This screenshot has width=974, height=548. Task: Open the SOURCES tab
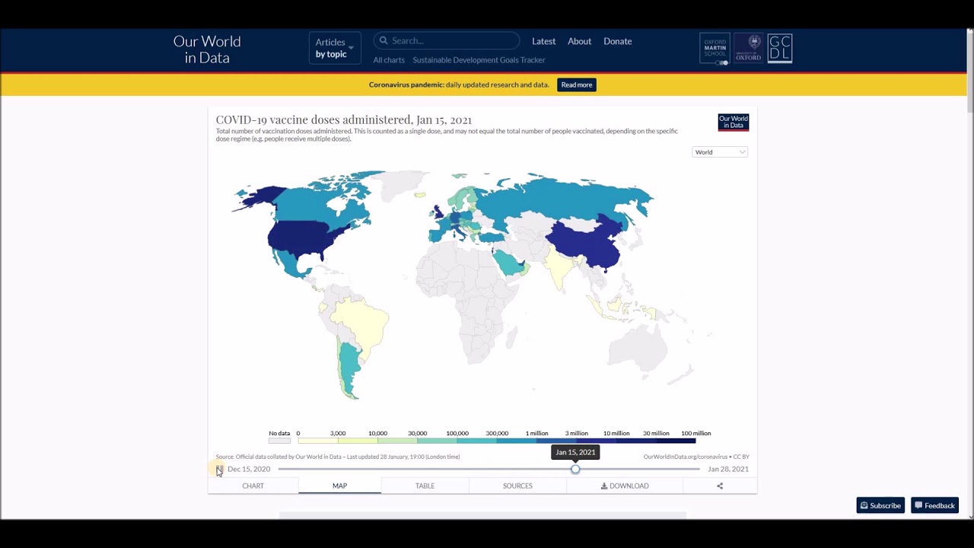coord(517,486)
